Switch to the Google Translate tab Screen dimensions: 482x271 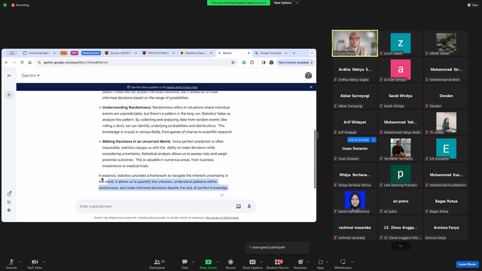tap(270, 53)
